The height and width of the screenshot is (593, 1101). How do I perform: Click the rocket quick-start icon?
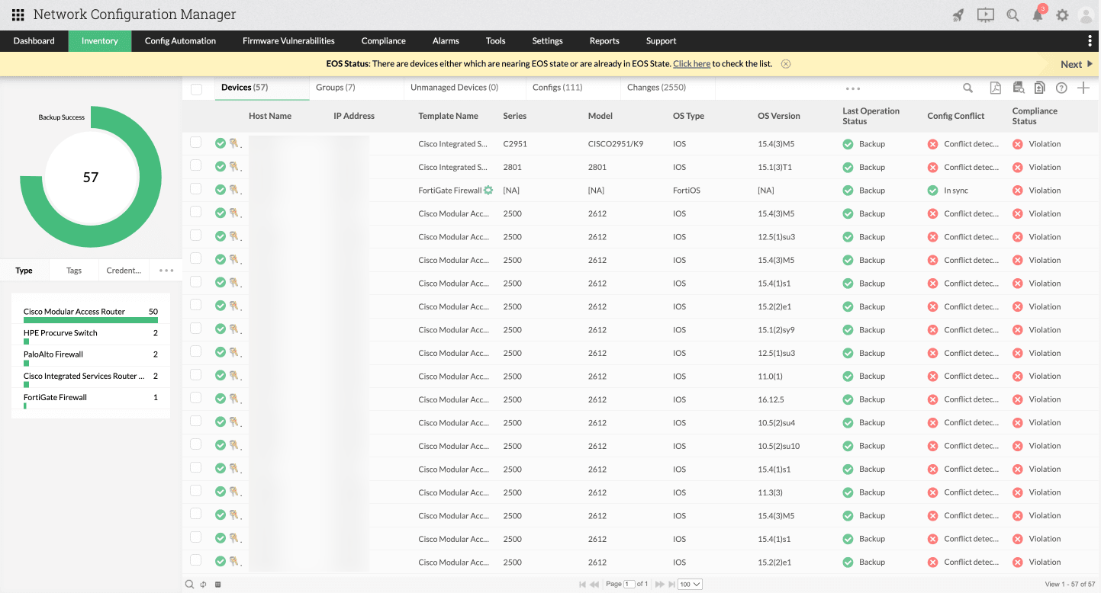[958, 15]
